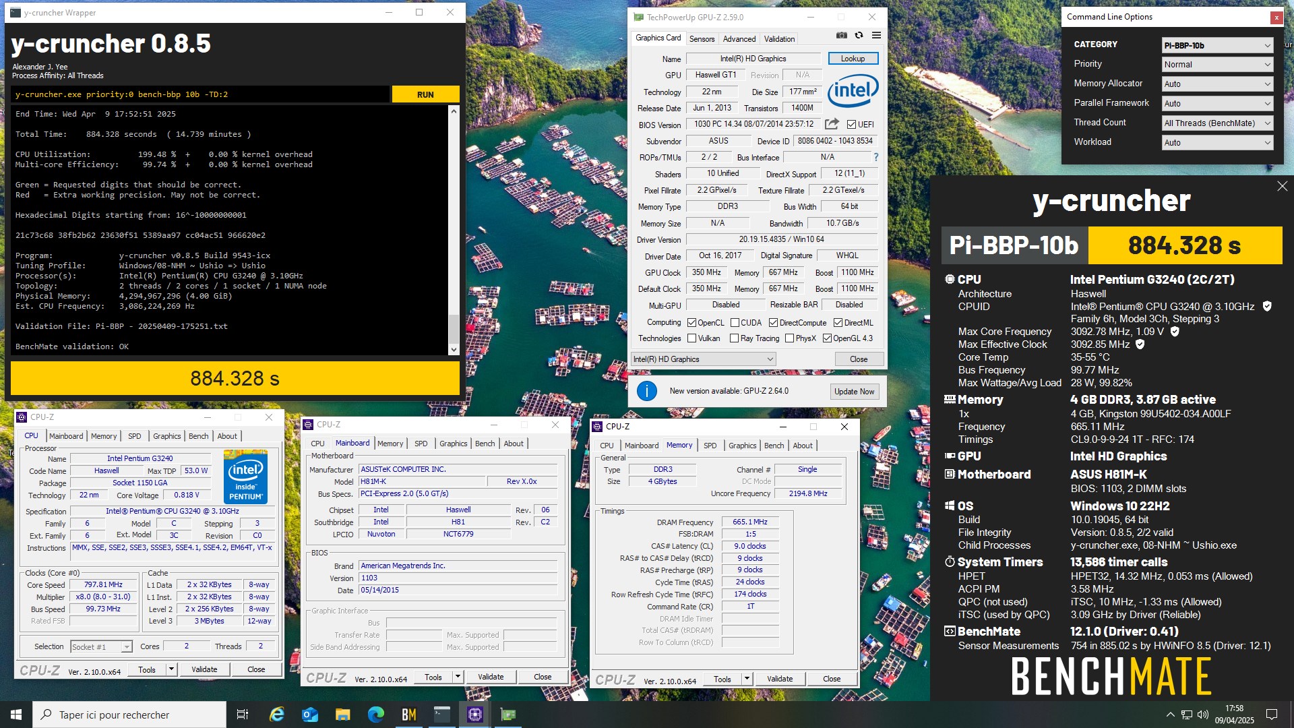Click the GPU icon in BenchMate panel

click(950, 456)
